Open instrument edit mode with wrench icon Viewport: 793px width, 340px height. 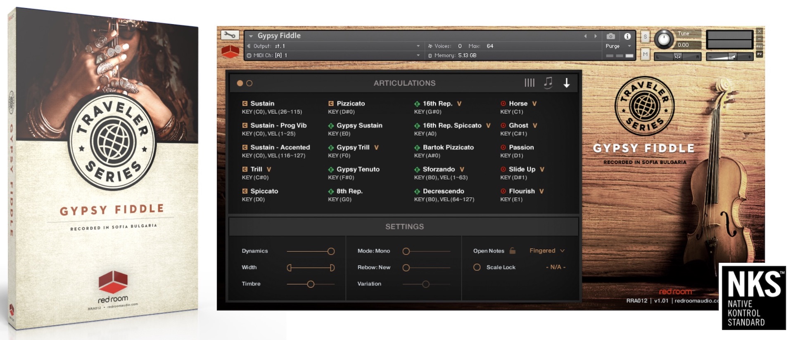[x=230, y=35]
